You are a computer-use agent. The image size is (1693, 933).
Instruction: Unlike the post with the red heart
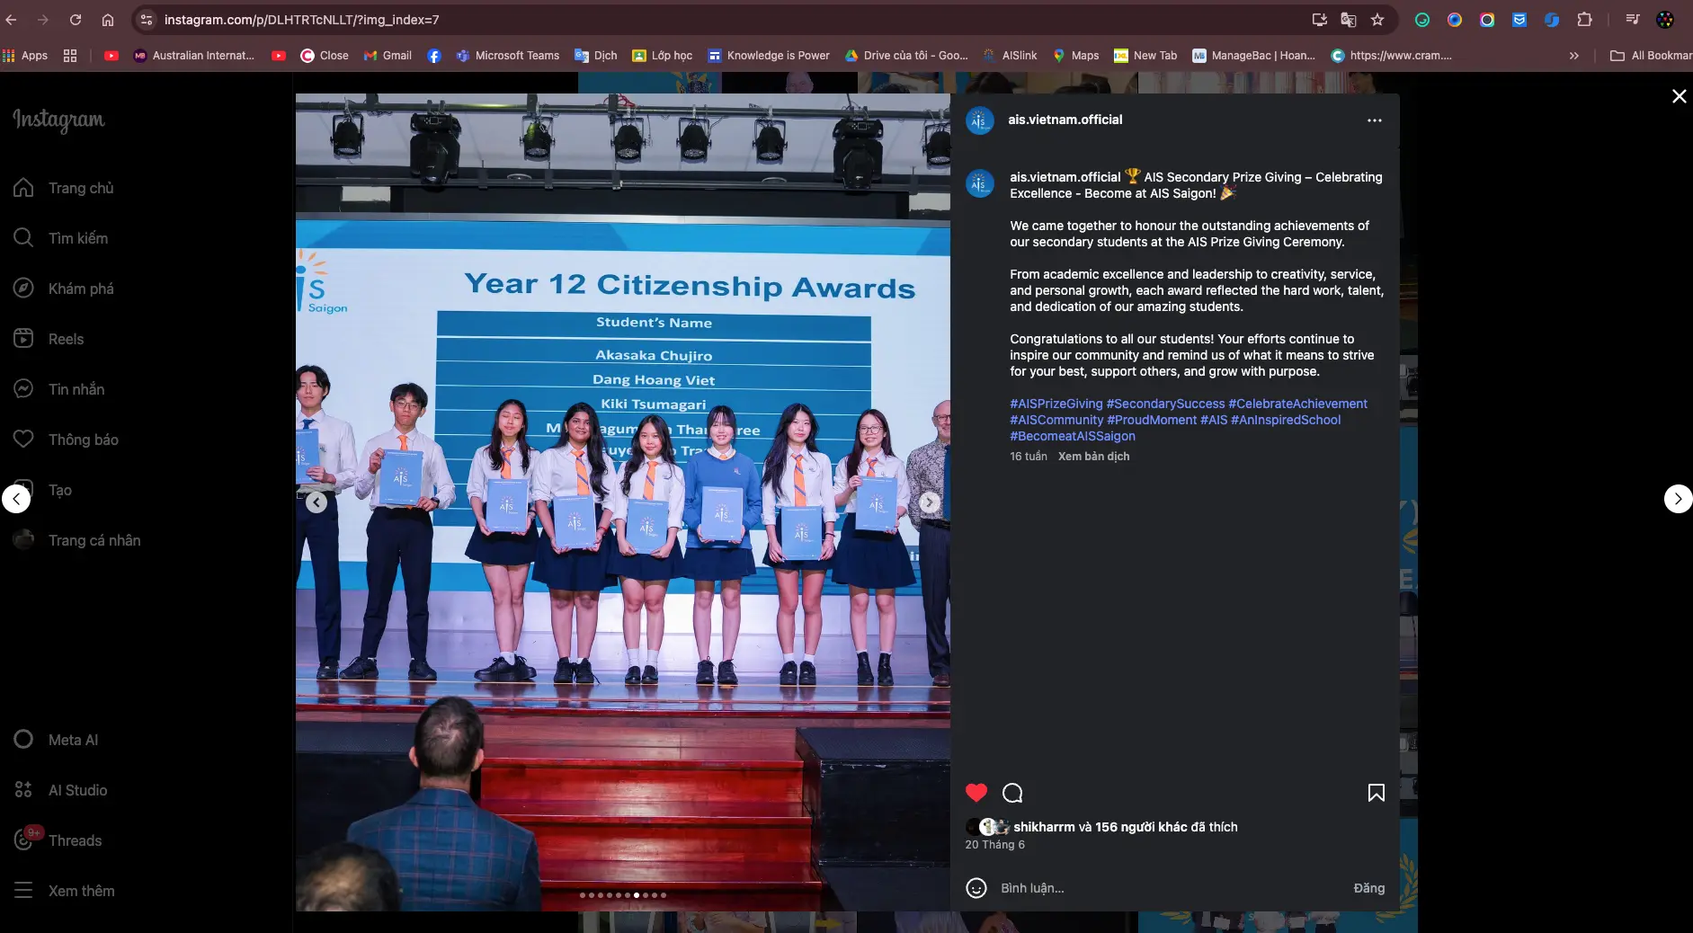click(976, 793)
